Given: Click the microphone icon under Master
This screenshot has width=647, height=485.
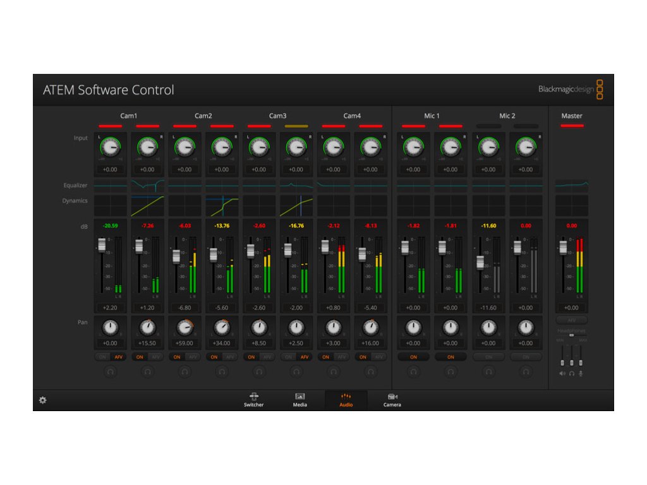Looking at the screenshot, I should (x=581, y=374).
